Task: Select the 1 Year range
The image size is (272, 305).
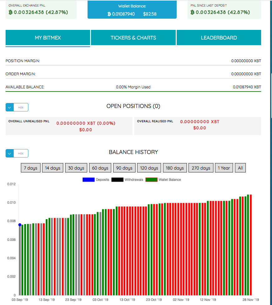Action: pyautogui.click(x=224, y=168)
